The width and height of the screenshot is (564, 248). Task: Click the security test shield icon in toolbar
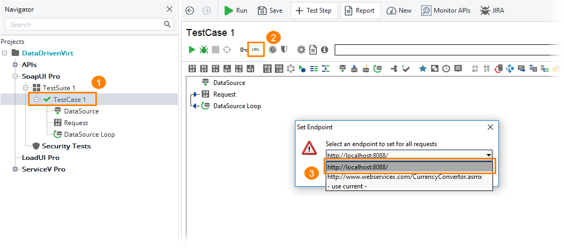pos(284,50)
